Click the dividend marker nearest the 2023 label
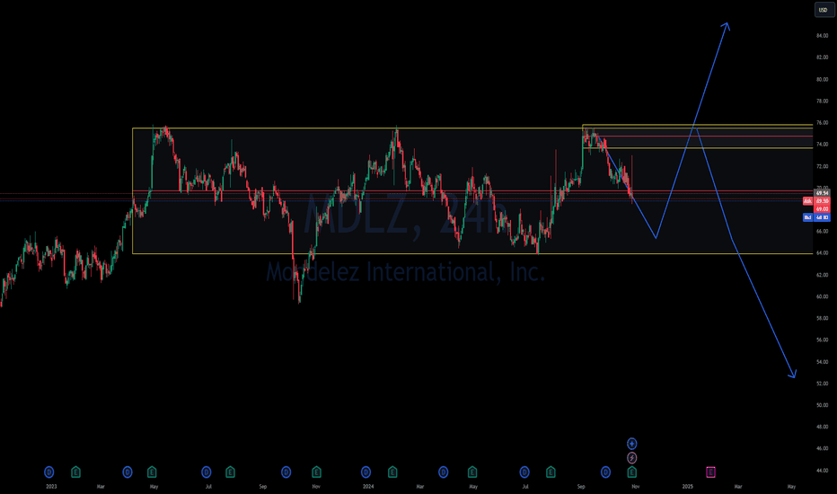The image size is (837, 494). [49, 472]
